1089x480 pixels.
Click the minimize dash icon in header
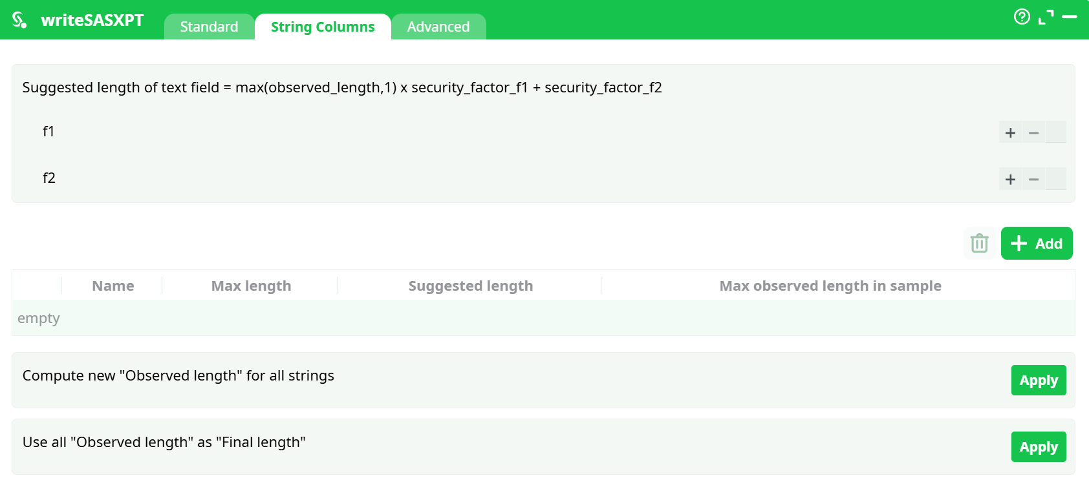coord(1070,17)
